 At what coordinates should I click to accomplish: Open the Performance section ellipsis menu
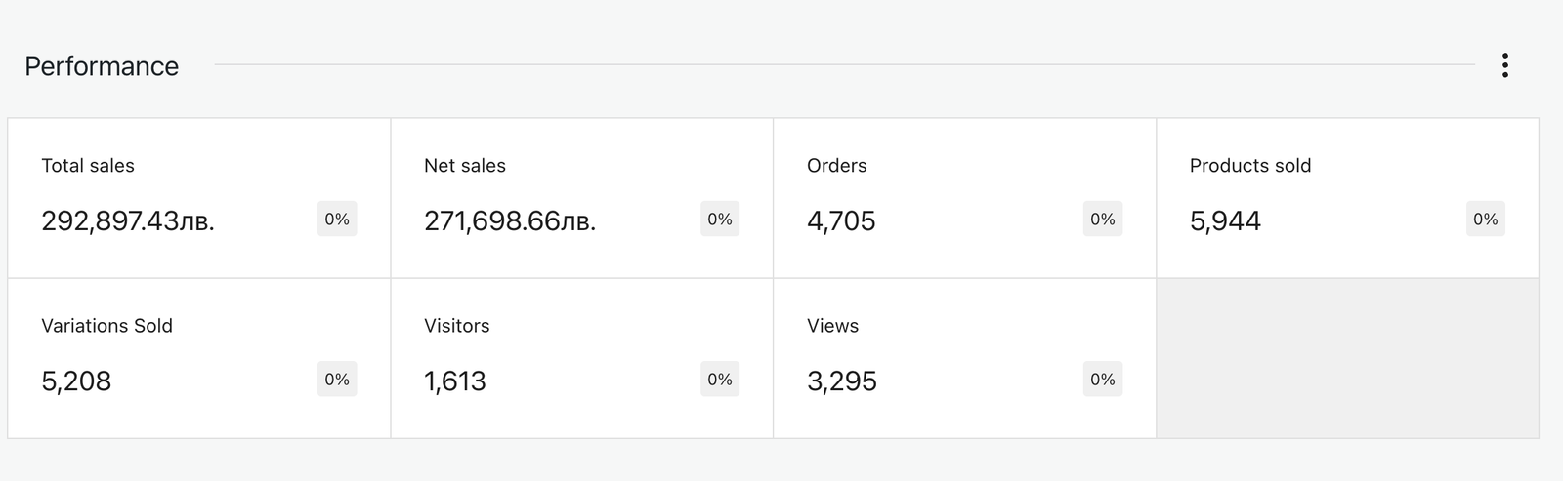pos(1504,65)
